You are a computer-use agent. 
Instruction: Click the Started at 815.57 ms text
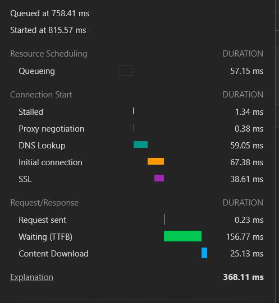(48, 30)
